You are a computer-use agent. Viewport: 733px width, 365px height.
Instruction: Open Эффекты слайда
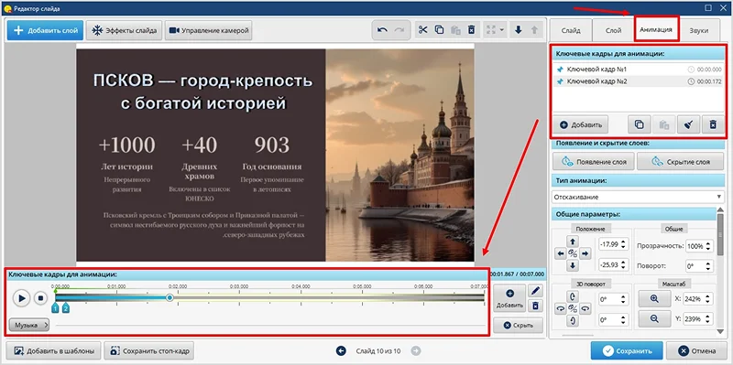click(x=124, y=30)
